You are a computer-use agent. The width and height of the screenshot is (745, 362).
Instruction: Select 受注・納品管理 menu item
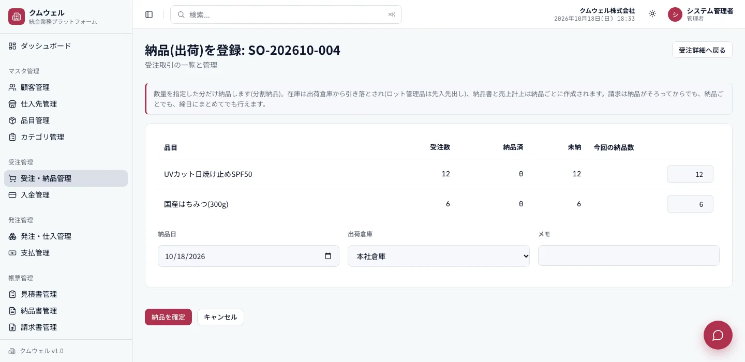66,178
